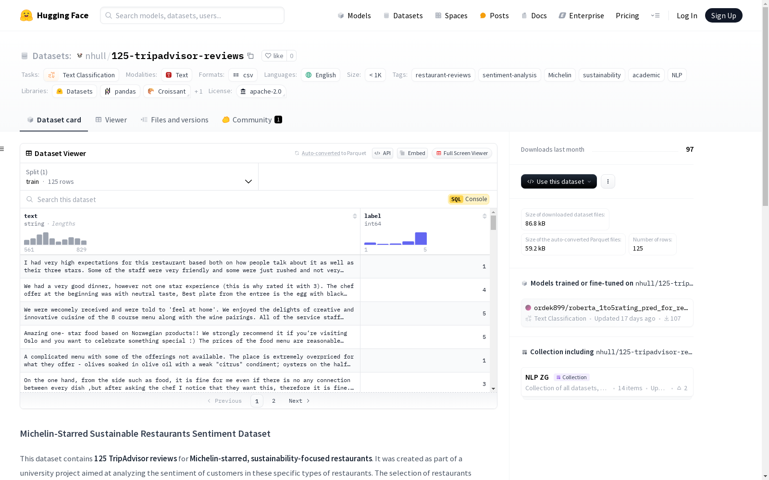This screenshot has height=480, width=769.
Task: Follow the Auto-converted to Parquet link
Action: [x=321, y=153]
